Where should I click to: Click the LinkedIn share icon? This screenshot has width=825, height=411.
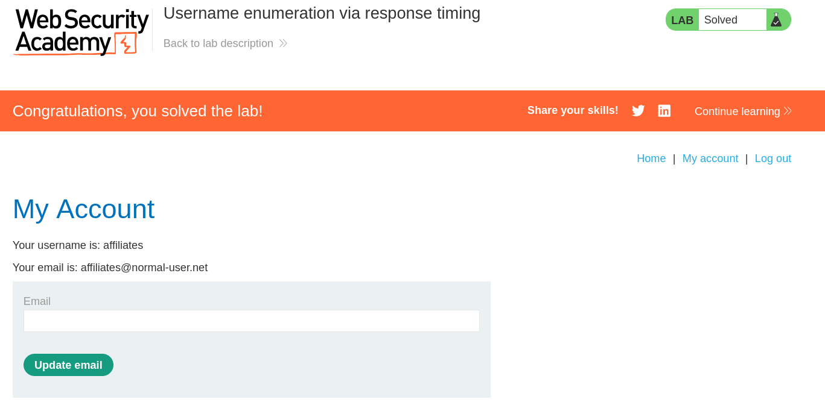(x=664, y=111)
